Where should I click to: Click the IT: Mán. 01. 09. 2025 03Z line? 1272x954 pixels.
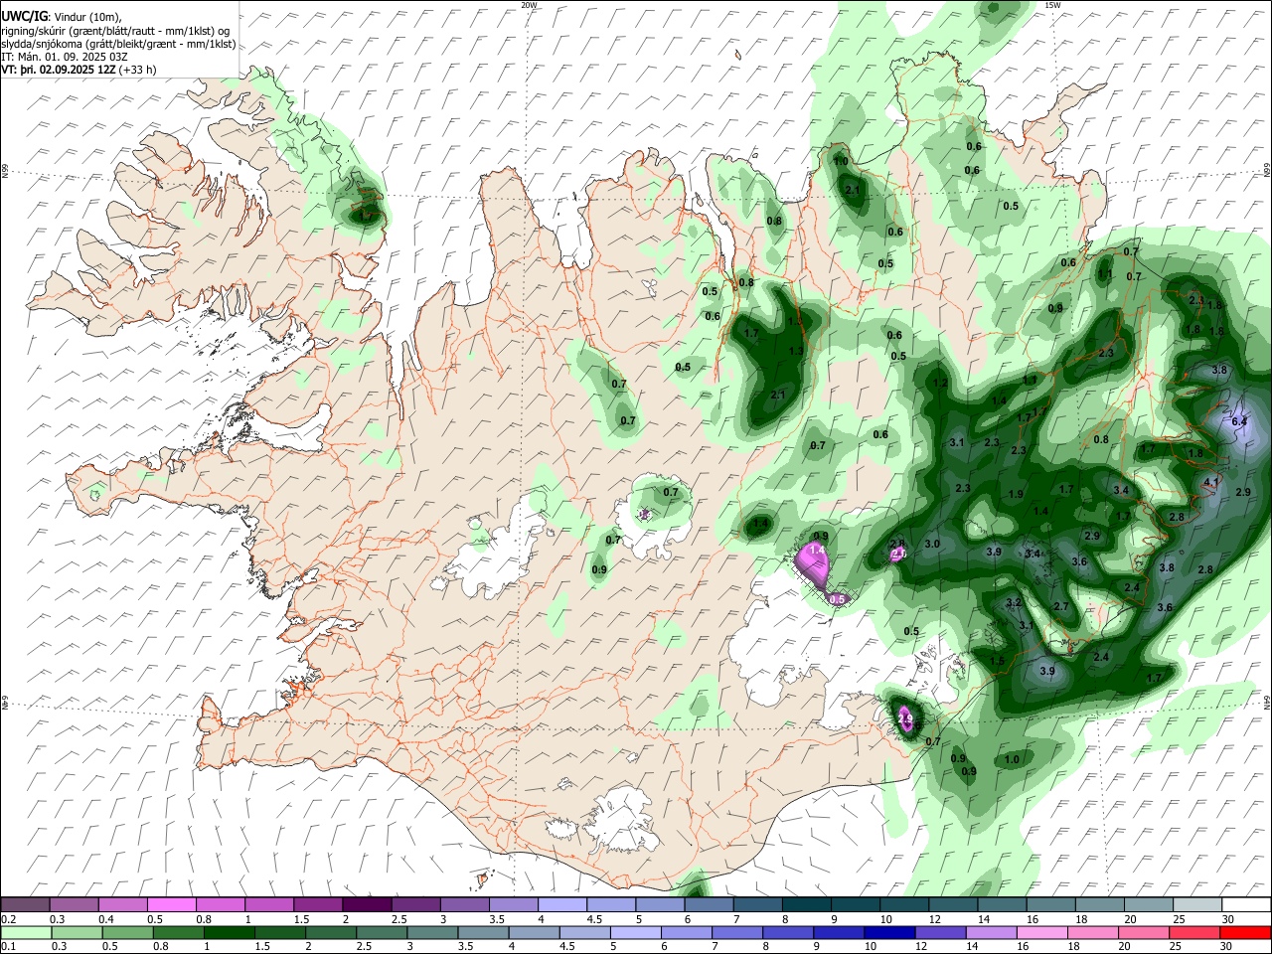pos(66,57)
